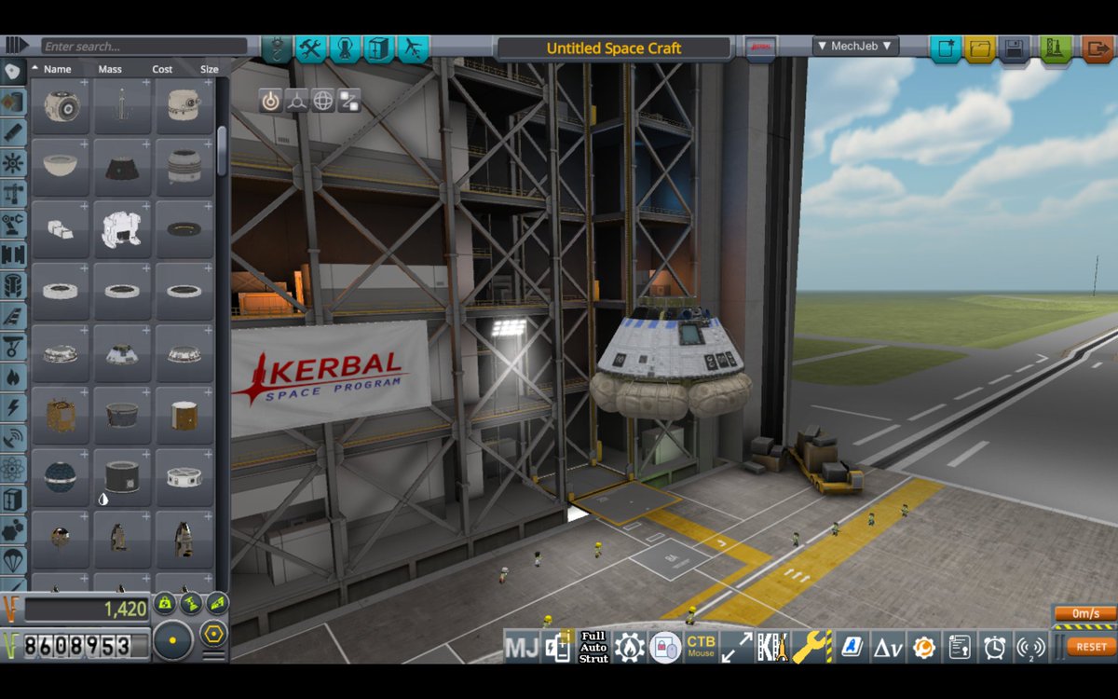Open the MechJeb dropdown menu
This screenshot has width=1118, height=699.
[x=855, y=46]
